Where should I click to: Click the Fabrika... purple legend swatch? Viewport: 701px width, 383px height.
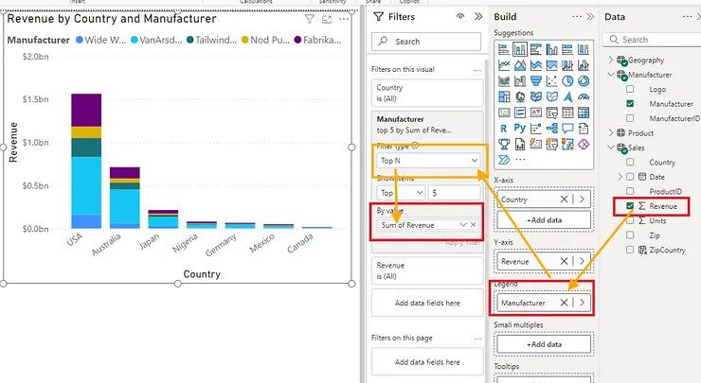[x=297, y=40]
